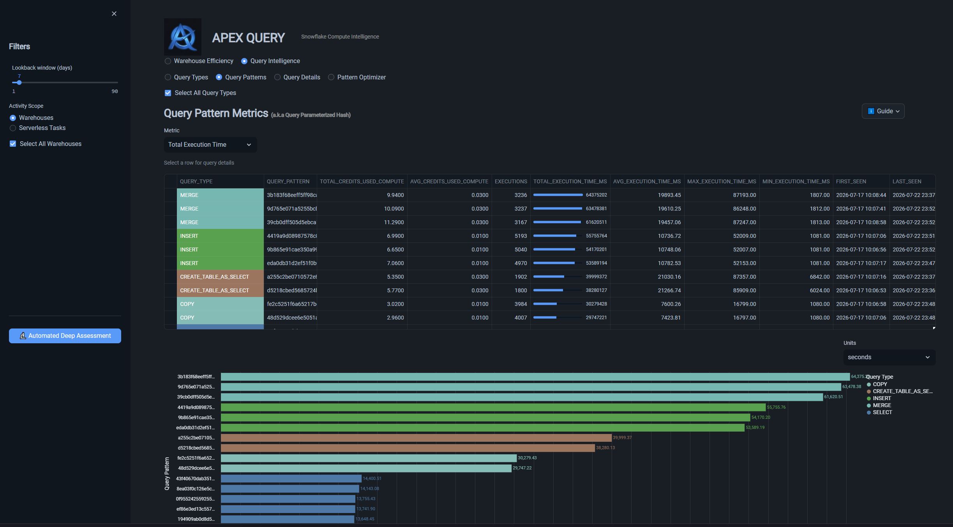Viewport: 953px width, 527px height.
Task: Open the Units seconds dropdown
Action: click(x=889, y=357)
